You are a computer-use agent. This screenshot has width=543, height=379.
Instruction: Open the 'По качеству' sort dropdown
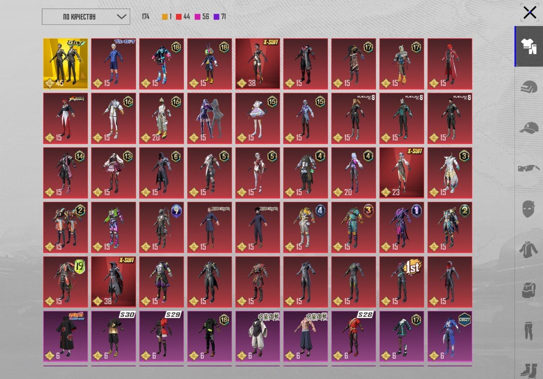(86, 17)
